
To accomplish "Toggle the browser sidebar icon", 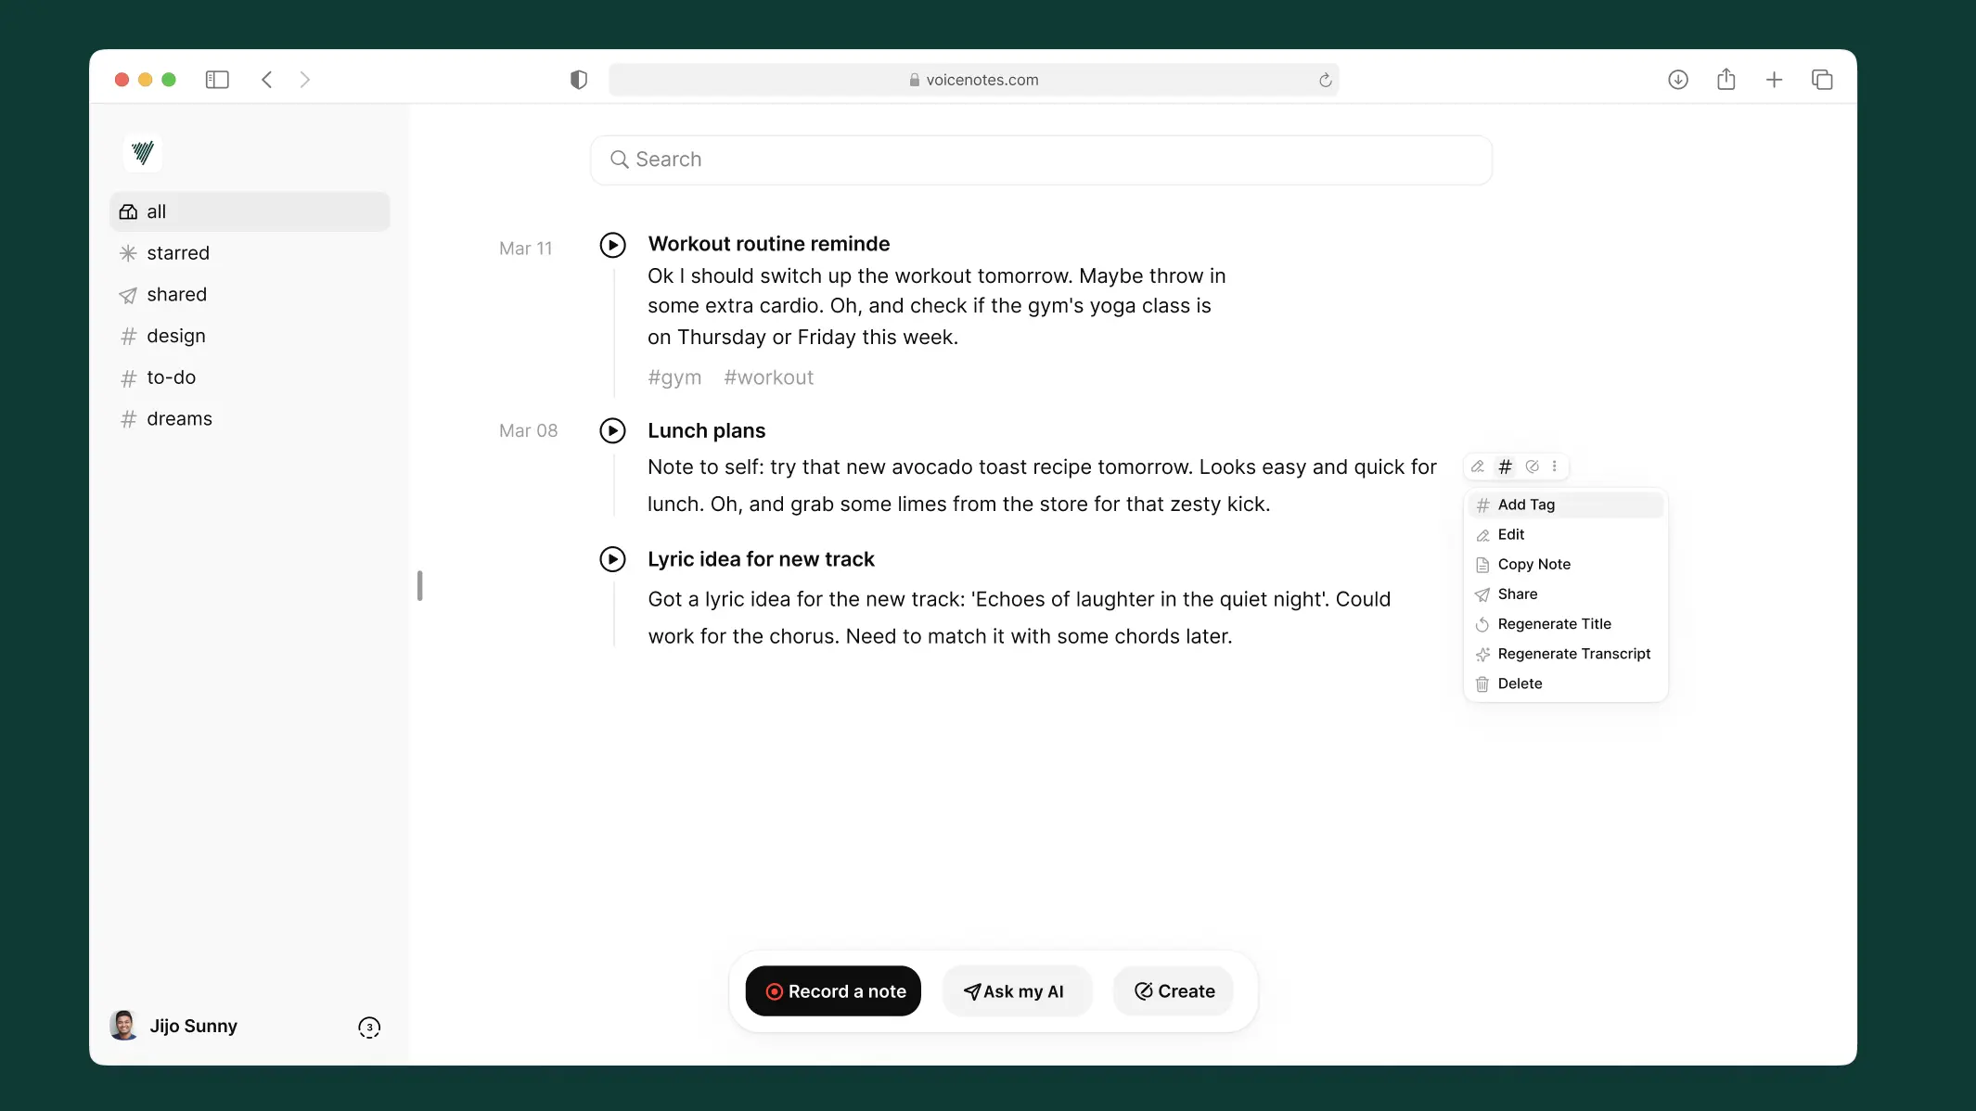I will tap(217, 80).
